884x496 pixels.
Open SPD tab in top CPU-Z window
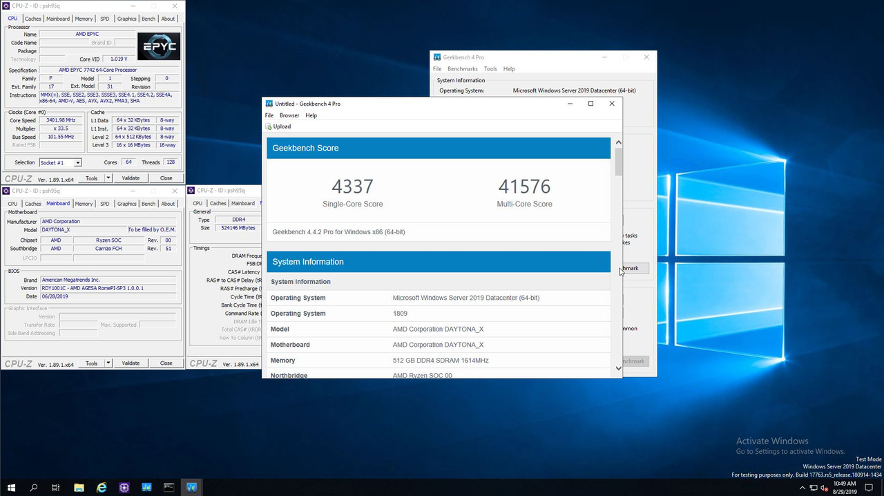[105, 19]
